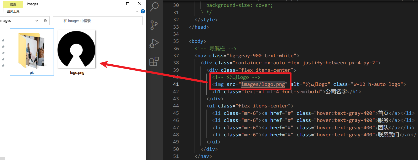The height and width of the screenshot is (160, 418).
Task: Open the Source Control panel
Action: point(154,25)
